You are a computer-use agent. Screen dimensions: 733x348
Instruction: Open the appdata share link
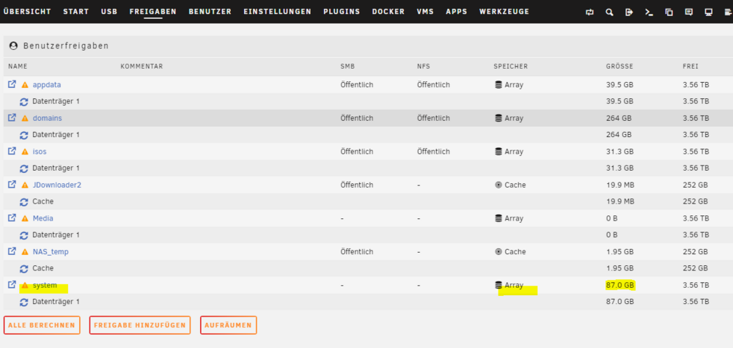[x=47, y=85]
